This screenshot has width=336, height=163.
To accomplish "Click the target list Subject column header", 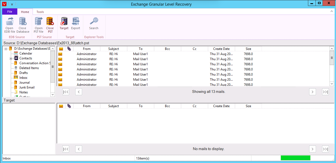I will [114, 106].
